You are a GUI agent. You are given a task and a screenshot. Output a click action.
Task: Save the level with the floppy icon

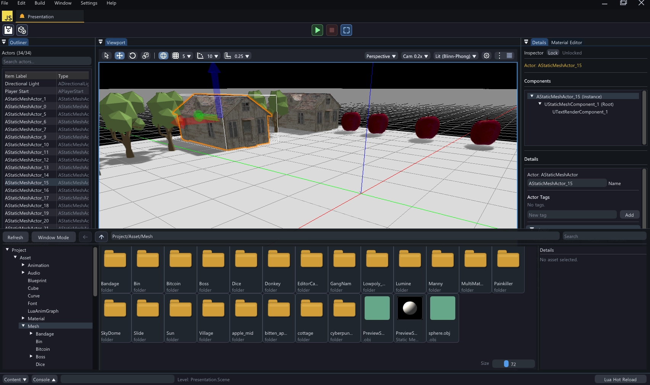[x=8, y=30]
